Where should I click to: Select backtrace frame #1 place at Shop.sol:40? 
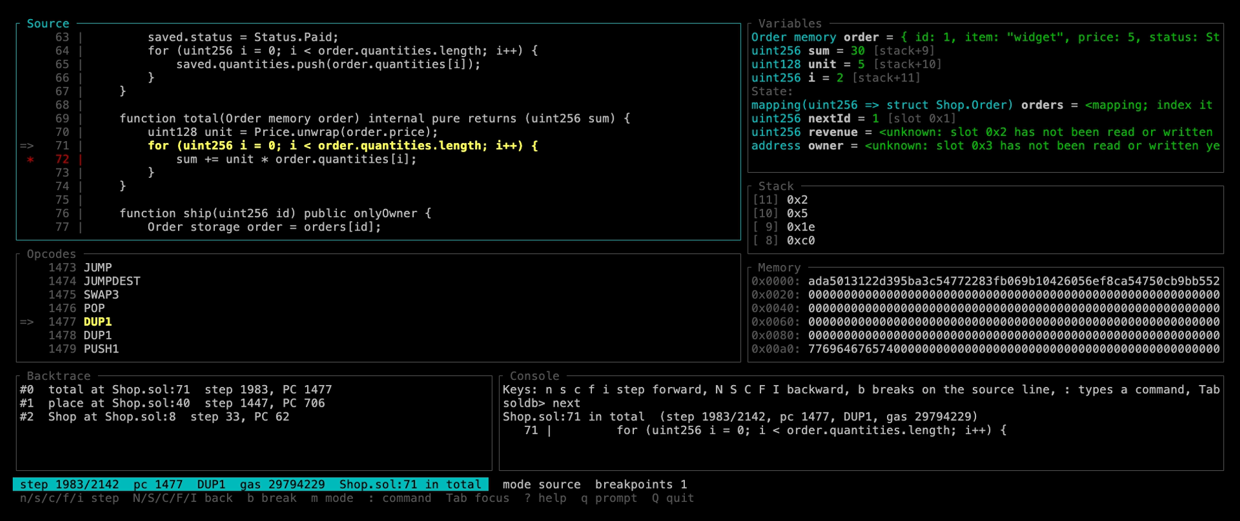tap(172, 403)
